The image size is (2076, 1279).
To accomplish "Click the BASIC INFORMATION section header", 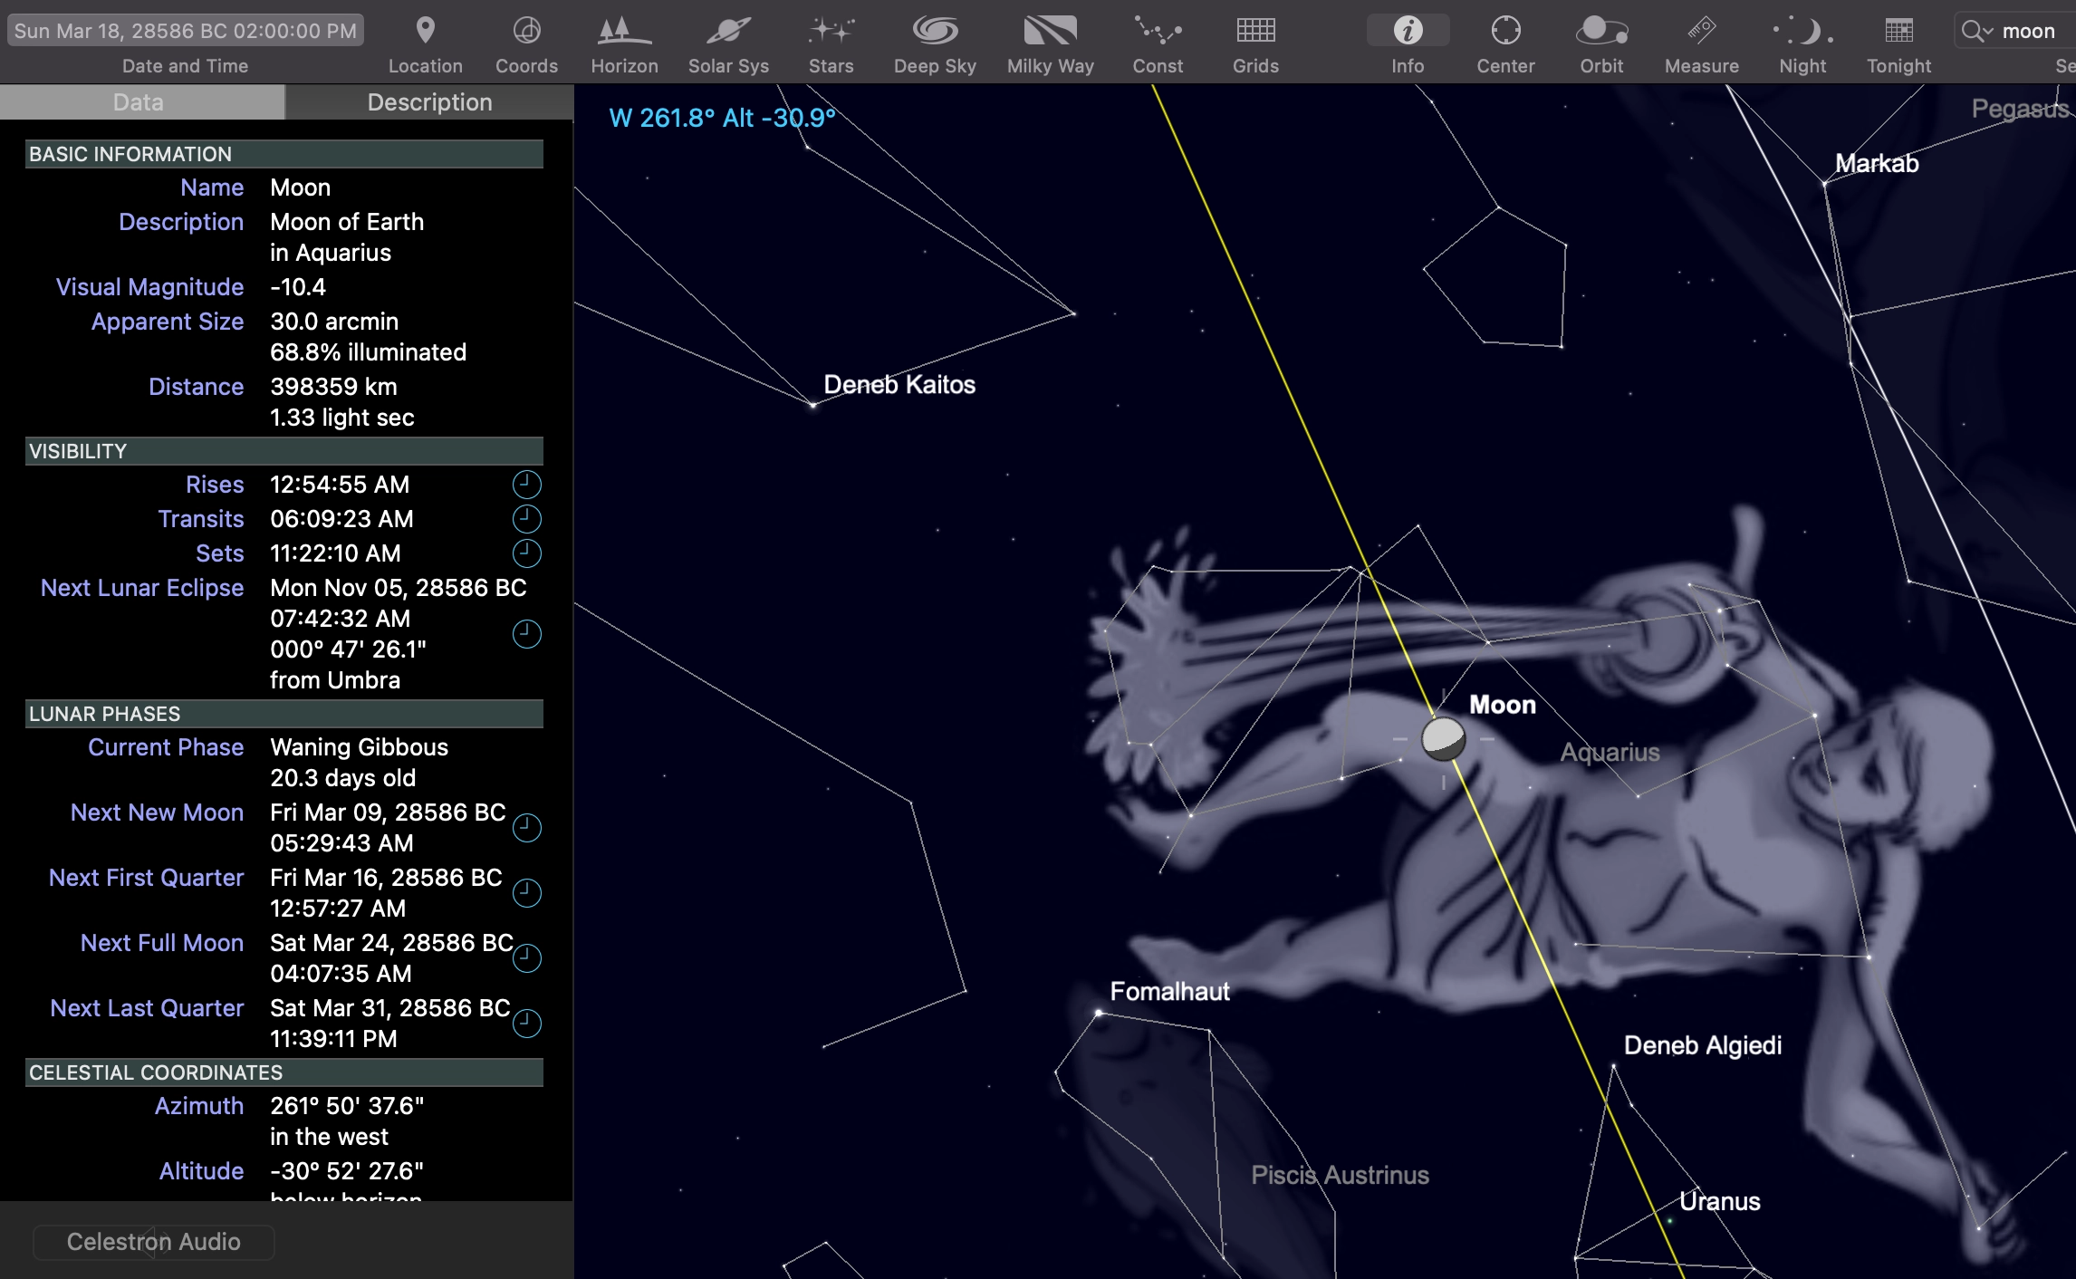I will click(x=284, y=154).
